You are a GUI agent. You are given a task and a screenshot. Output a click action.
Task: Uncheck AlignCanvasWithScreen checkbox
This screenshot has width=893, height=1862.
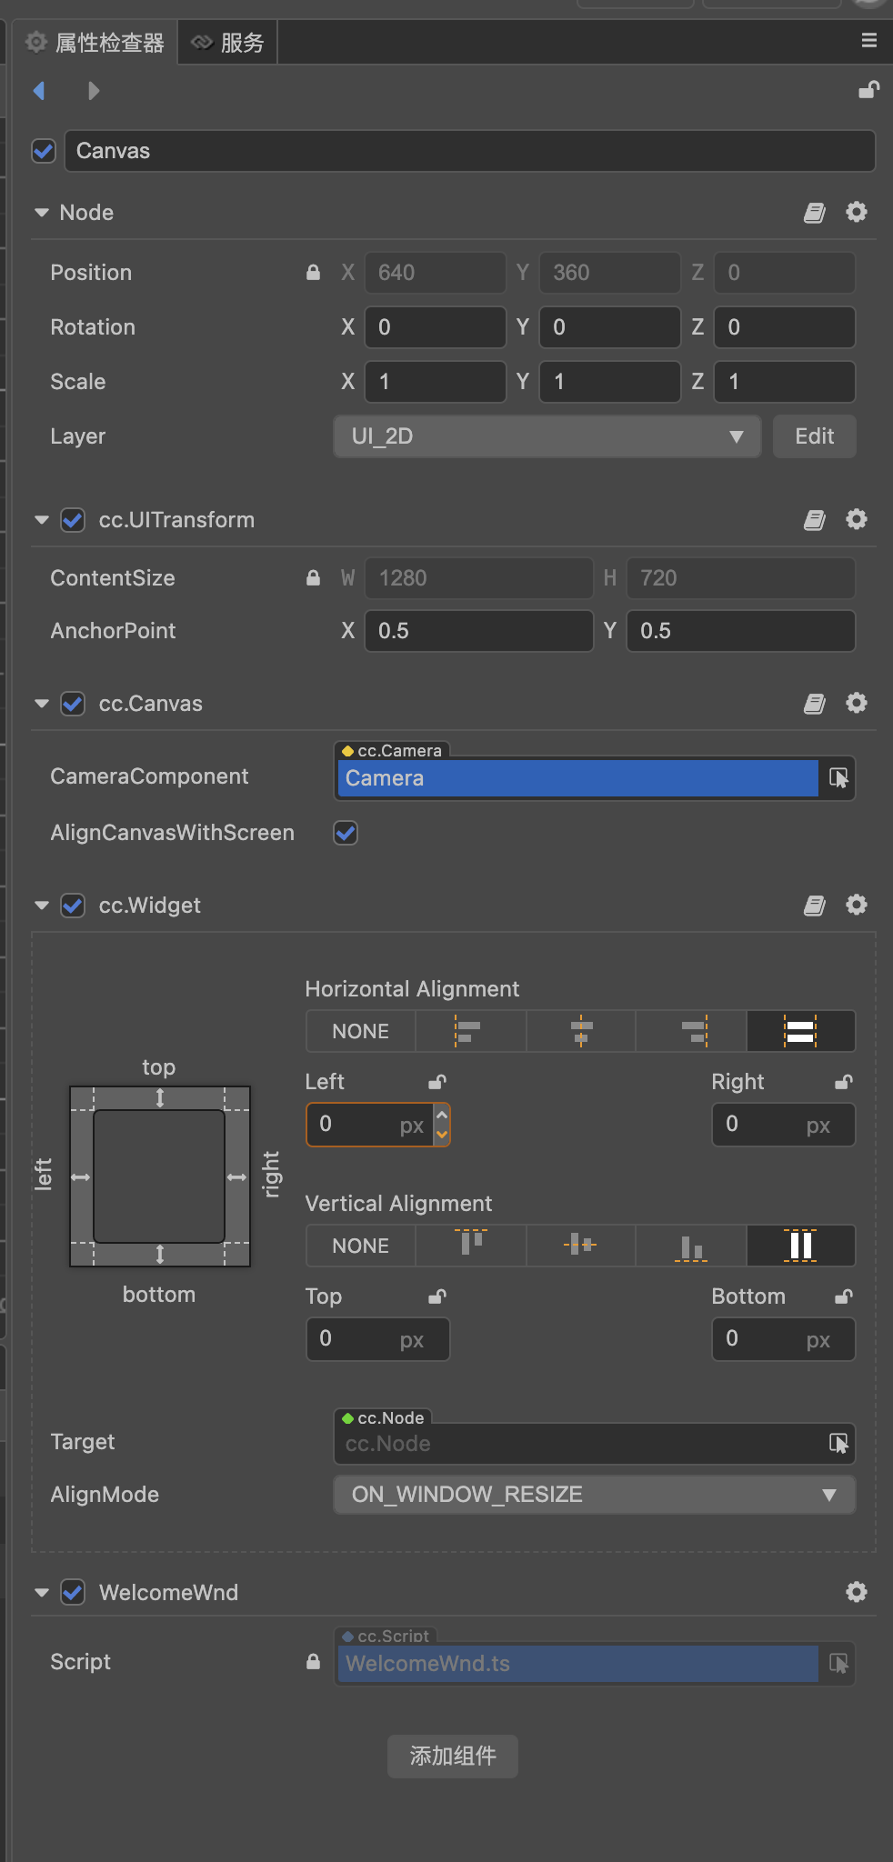click(346, 833)
